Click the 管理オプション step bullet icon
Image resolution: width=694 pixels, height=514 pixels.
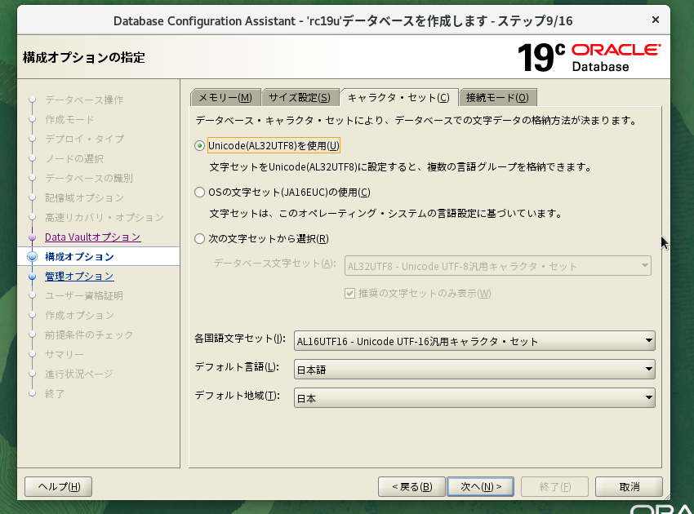coord(32,277)
